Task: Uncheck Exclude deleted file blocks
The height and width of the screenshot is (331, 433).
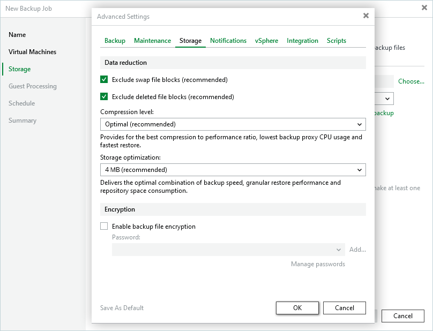Action: pos(104,97)
